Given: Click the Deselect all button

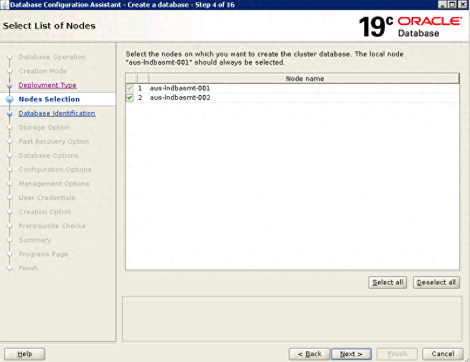Looking at the screenshot, I should 436,282.
